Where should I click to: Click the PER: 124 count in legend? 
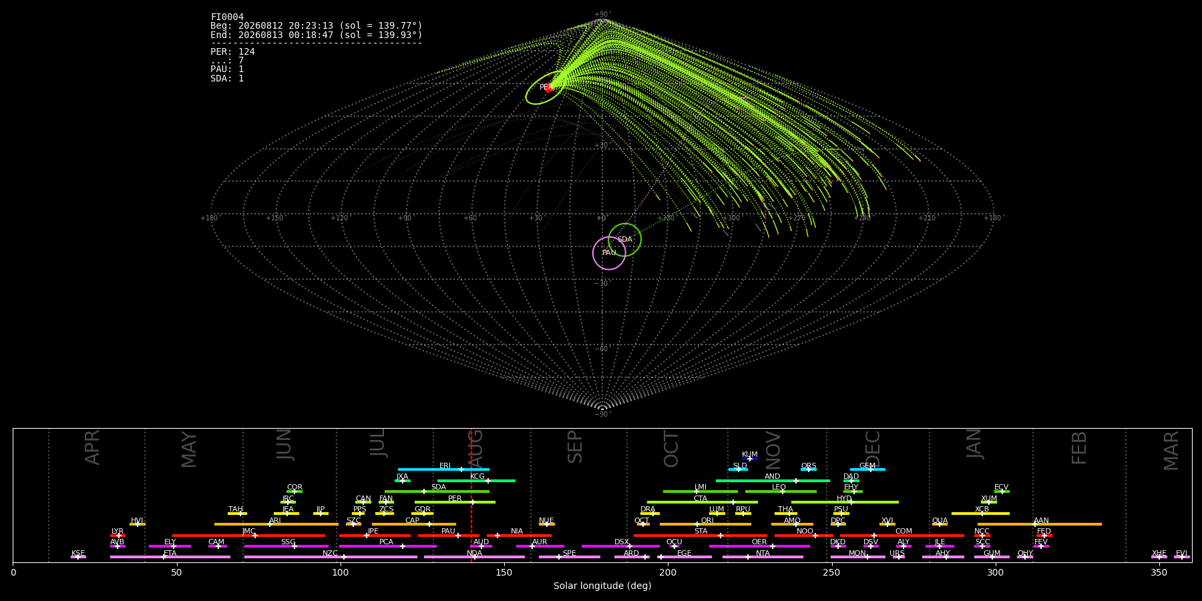[232, 51]
